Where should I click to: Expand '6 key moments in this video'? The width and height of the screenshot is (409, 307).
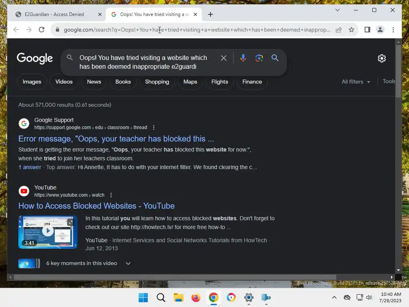pyautogui.click(x=88, y=263)
